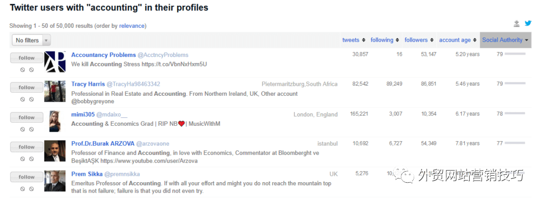Open Tracy Harris profile photo
Screen dimensions: 541x199
click(55, 92)
